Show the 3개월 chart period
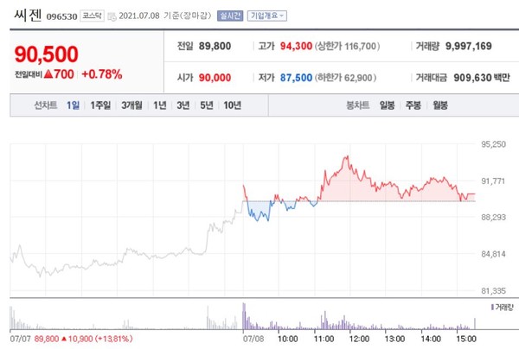 [132, 105]
